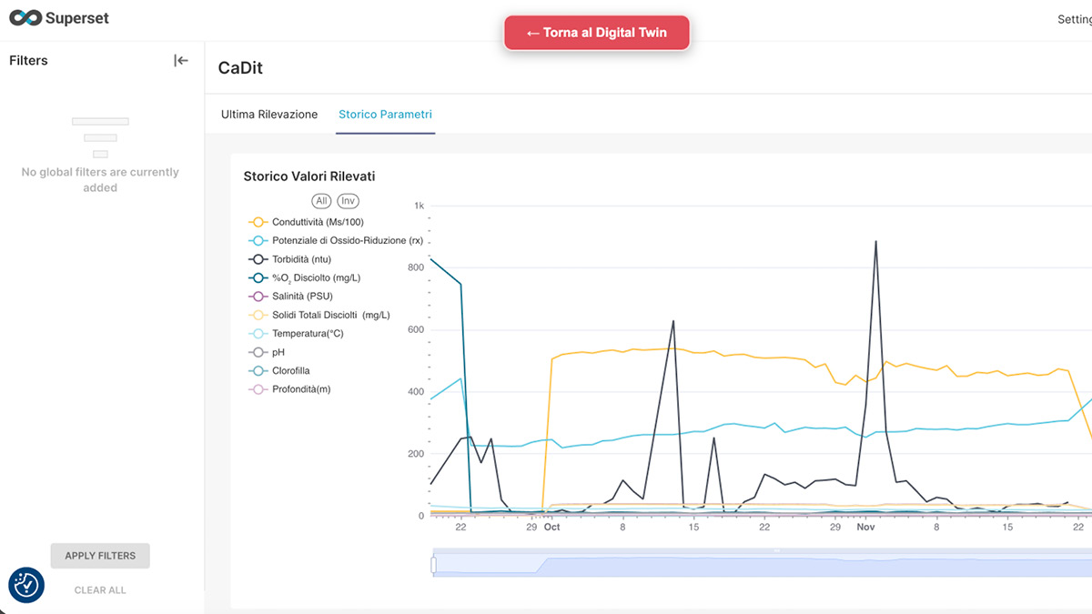
Task: Toggle Temperatura(°C) legend entry
Action: (x=307, y=334)
